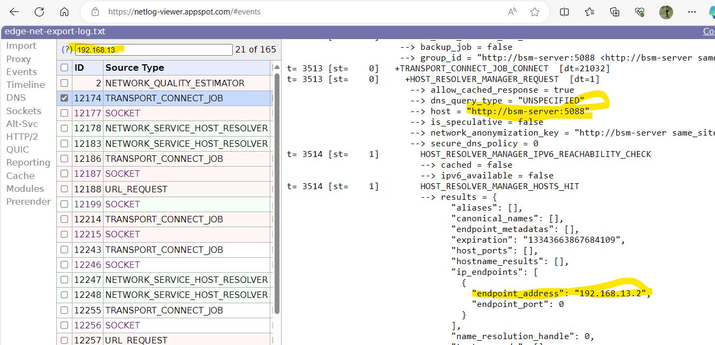Open the Modules tab
The width and height of the screenshot is (715, 345).
(25, 189)
